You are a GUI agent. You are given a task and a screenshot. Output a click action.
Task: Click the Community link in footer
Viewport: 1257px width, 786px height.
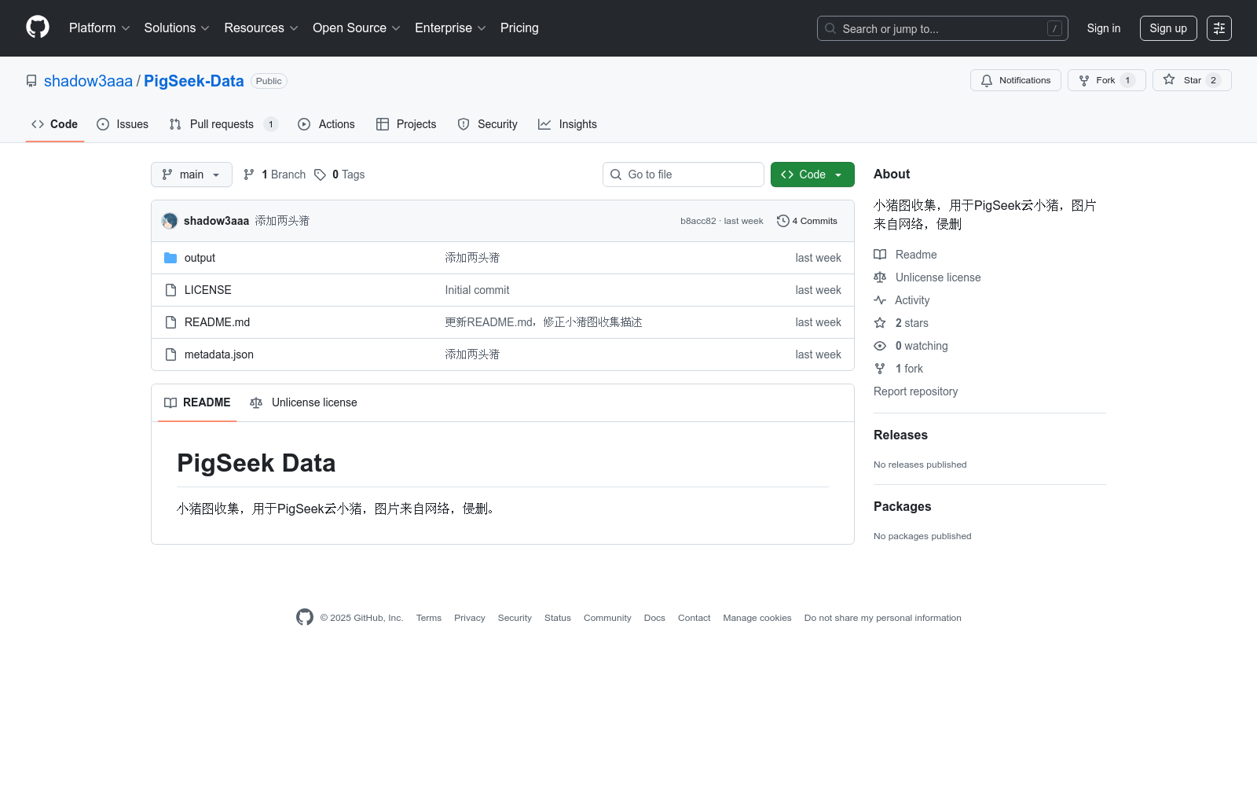pyautogui.click(x=607, y=618)
